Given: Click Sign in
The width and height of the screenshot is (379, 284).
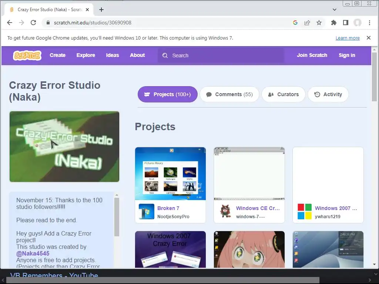Looking at the screenshot, I should [x=347, y=55].
